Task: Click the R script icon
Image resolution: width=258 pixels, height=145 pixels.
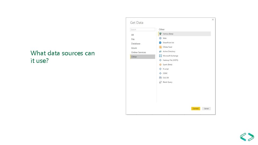Action: point(160,69)
